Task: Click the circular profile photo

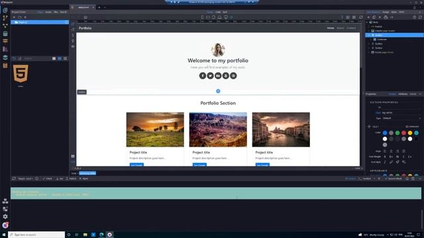Action: [218, 50]
